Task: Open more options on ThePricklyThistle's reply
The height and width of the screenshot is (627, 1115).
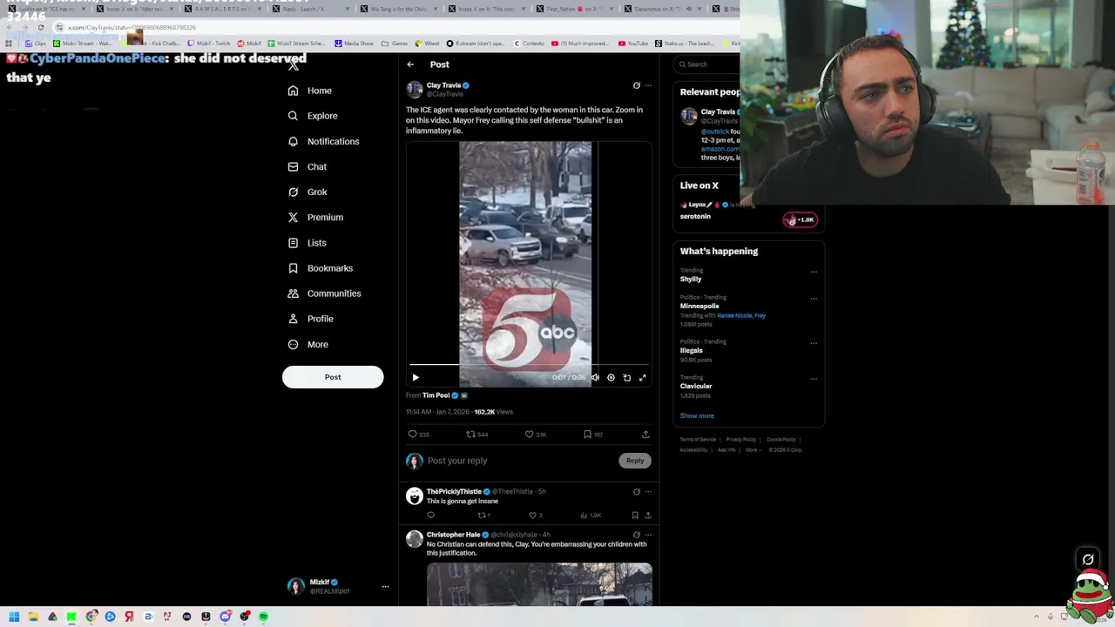Action: (x=647, y=492)
